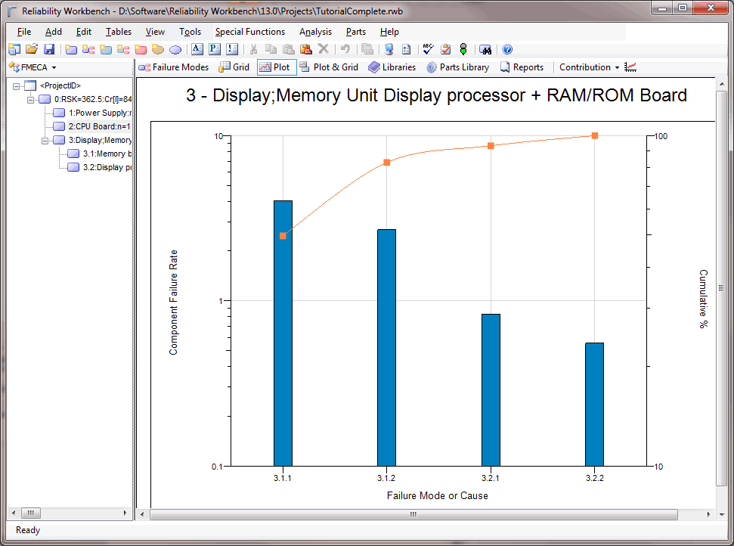The height and width of the screenshot is (546, 734).
Task: Click the blue help question mark icon
Action: point(507,49)
